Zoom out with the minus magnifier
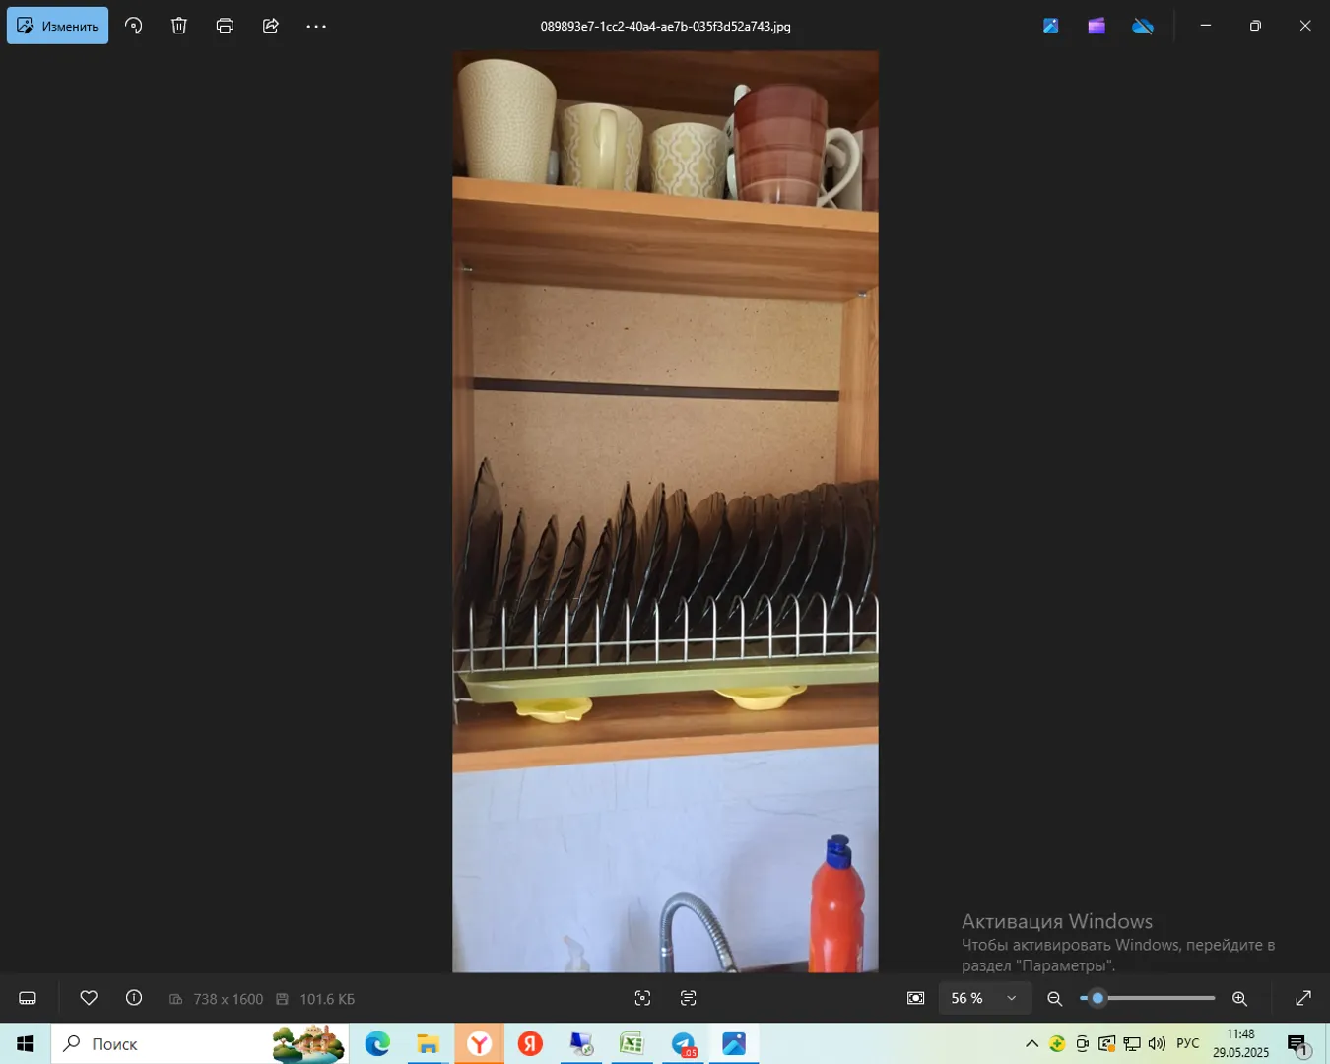 pyautogui.click(x=1054, y=998)
